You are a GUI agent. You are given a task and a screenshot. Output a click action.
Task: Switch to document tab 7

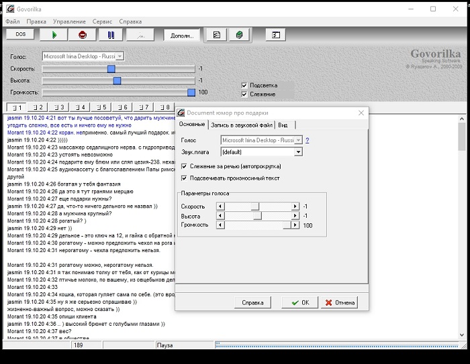click(x=144, y=107)
